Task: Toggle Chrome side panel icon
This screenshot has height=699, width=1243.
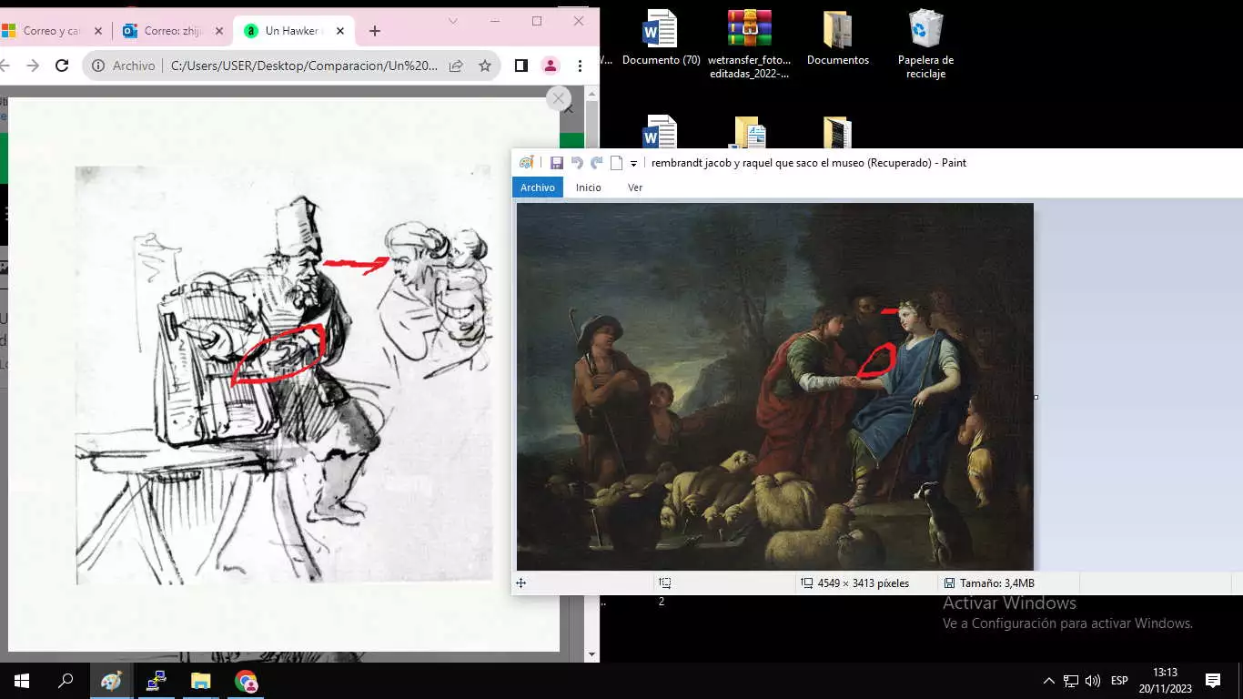Action: pos(521,66)
